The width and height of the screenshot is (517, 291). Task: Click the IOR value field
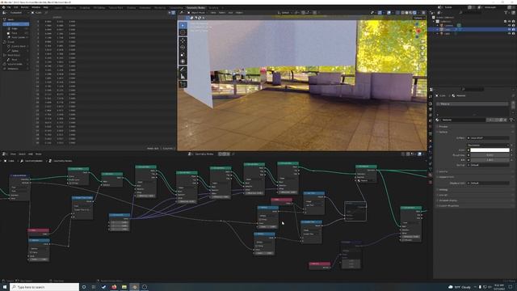tap(490, 160)
